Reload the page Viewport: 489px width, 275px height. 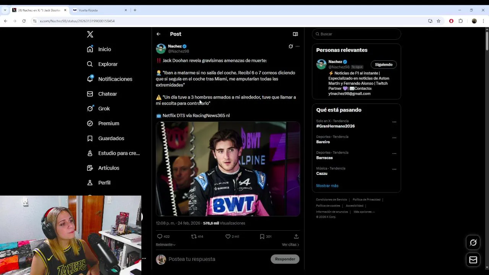point(24,21)
